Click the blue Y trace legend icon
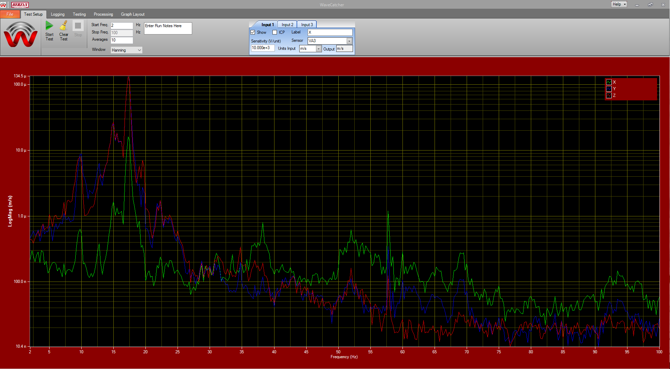670x369 pixels. click(x=609, y=89)
